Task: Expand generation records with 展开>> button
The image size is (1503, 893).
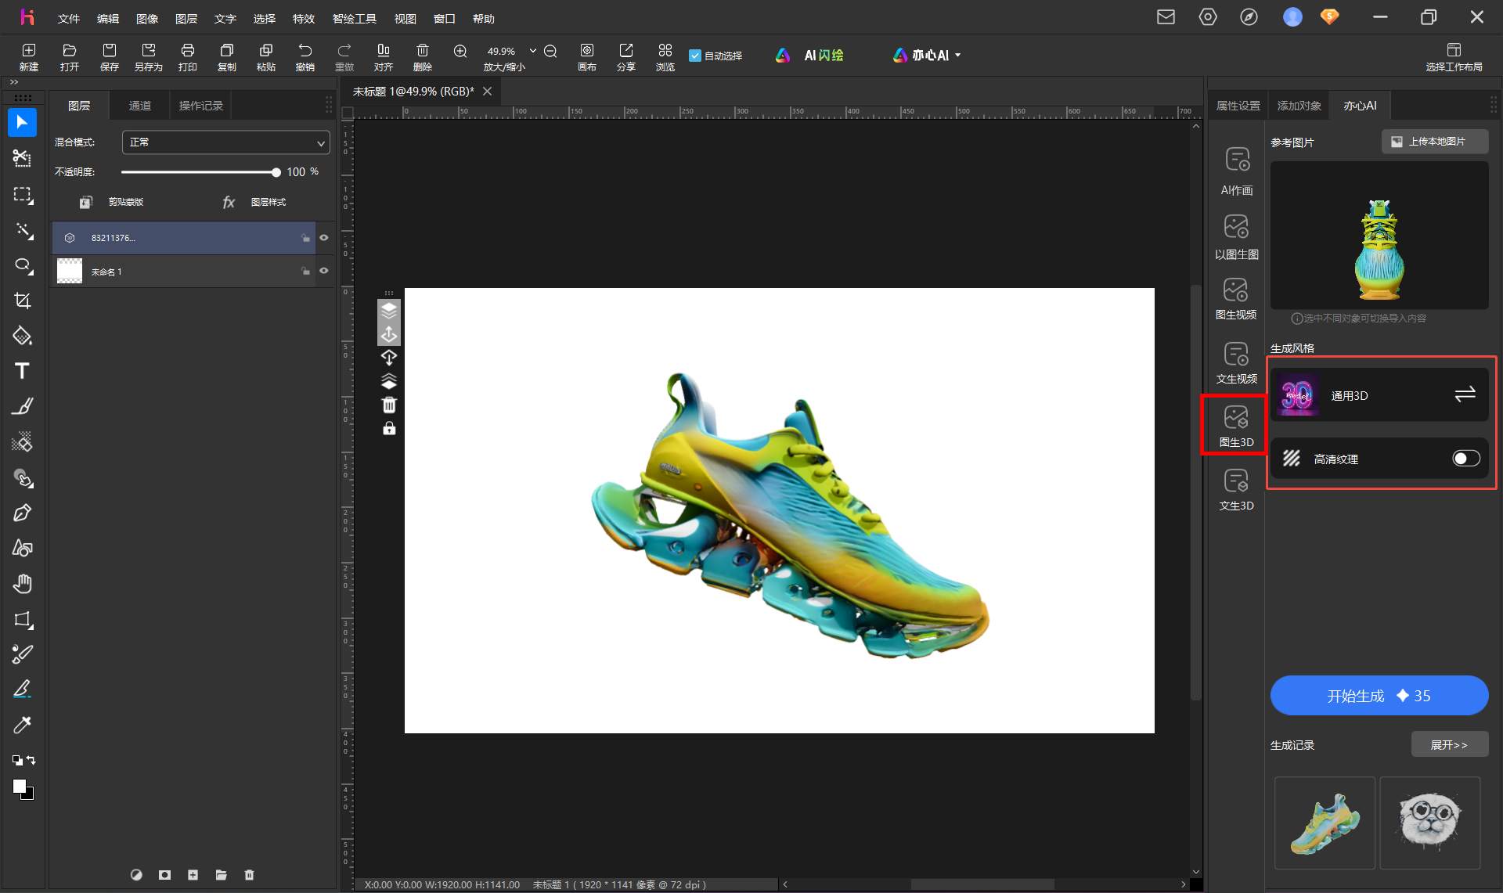Action: point(1449,745)
